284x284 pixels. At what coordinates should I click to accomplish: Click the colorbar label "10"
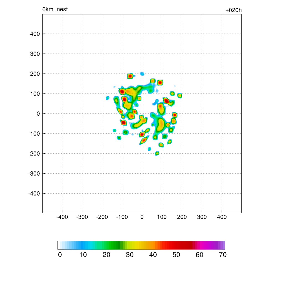[83, 255]
